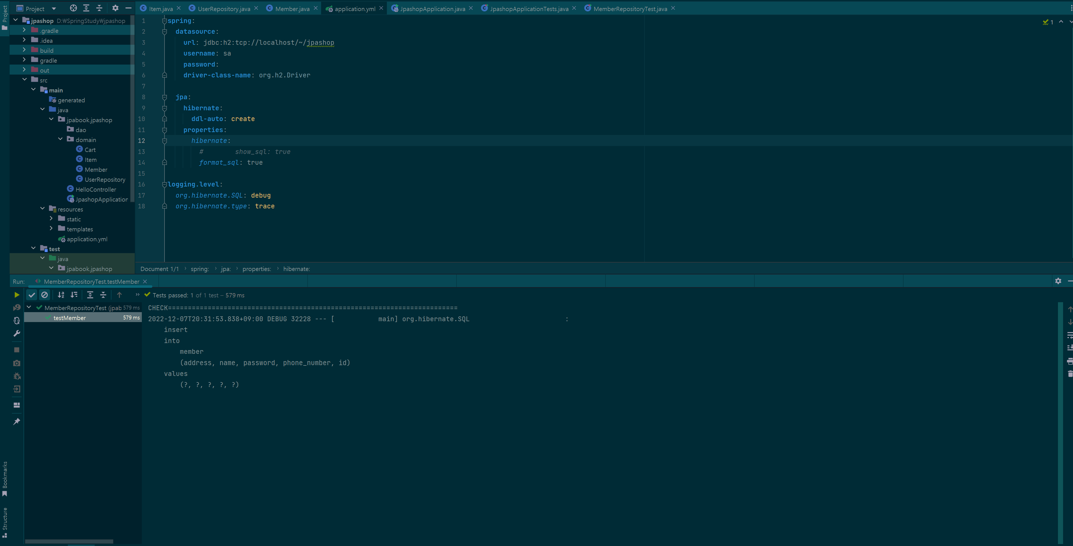This screenshot has width=1073, height=546.
Task: Open the Project view dropdown arrow
Action: pos(54,9)
